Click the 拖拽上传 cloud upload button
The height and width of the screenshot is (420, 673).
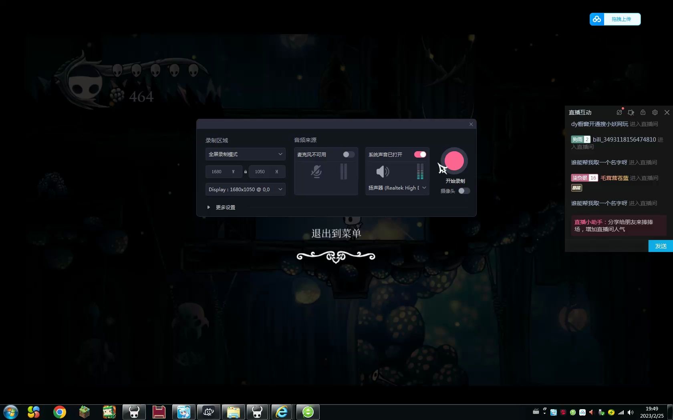[615, 19]
